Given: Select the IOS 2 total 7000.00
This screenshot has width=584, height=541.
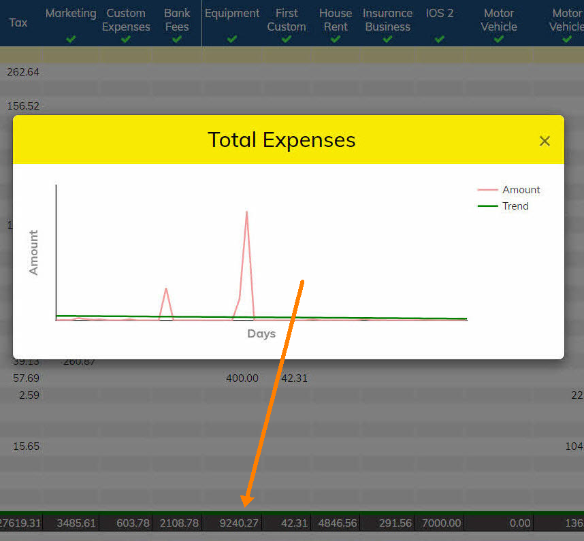Looking at the screenshot, I should (439, 523).
